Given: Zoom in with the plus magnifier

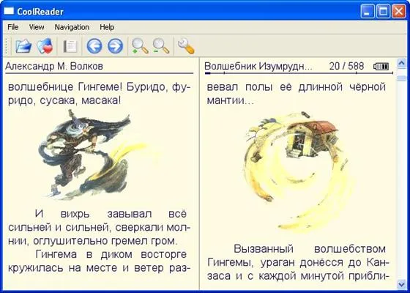Looking at the screenshot, I should coord(140,46).
